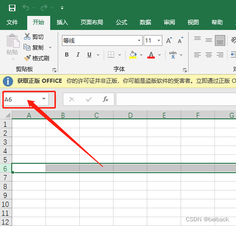Toggle Bold formatting
The height and width of the screenshot is (226, 236).
tap(67, 55)
